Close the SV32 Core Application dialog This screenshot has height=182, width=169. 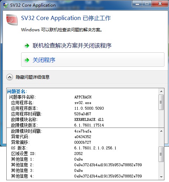tap(160, 4)
